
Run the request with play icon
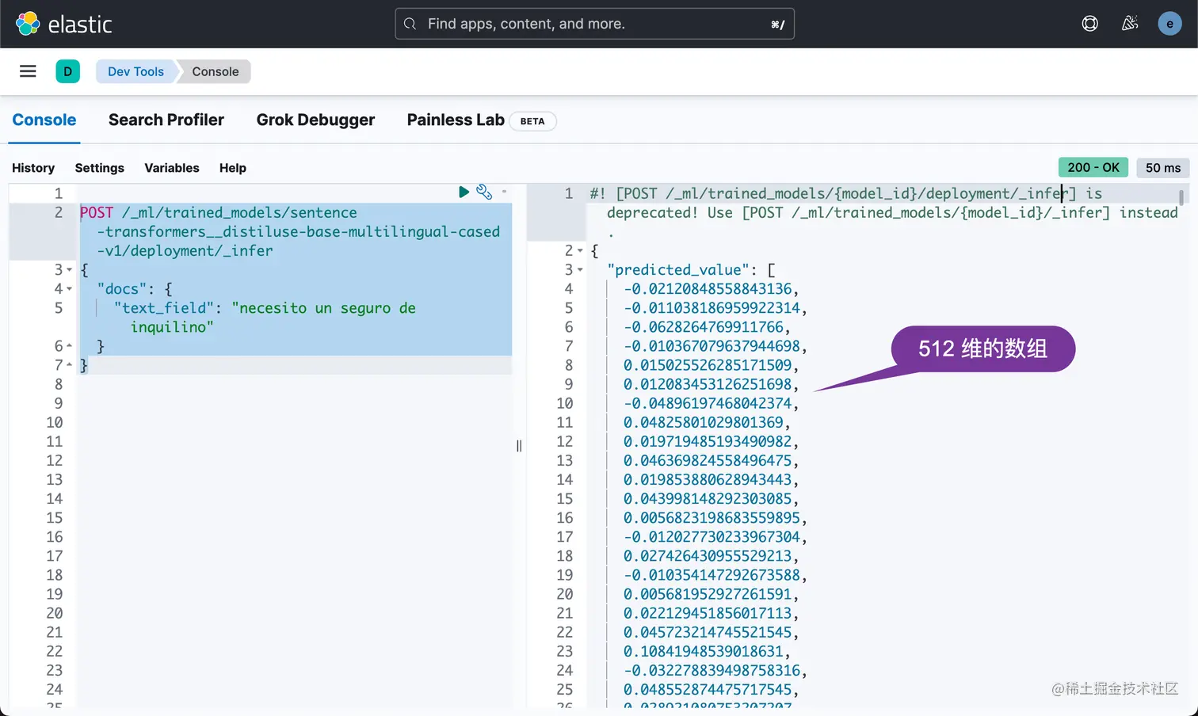pyautogui.click(x=464, y=192)
